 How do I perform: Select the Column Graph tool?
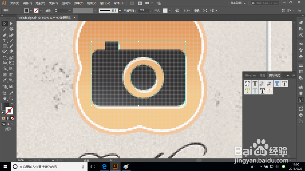click(11, 87)
